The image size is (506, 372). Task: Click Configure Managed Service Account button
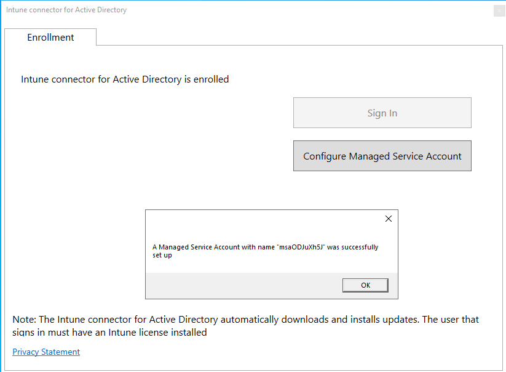pyautogui.click(x=382, y=156)
